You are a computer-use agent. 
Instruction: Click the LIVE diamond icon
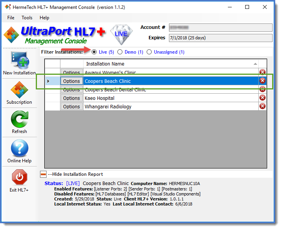click(x=121, y=34)
